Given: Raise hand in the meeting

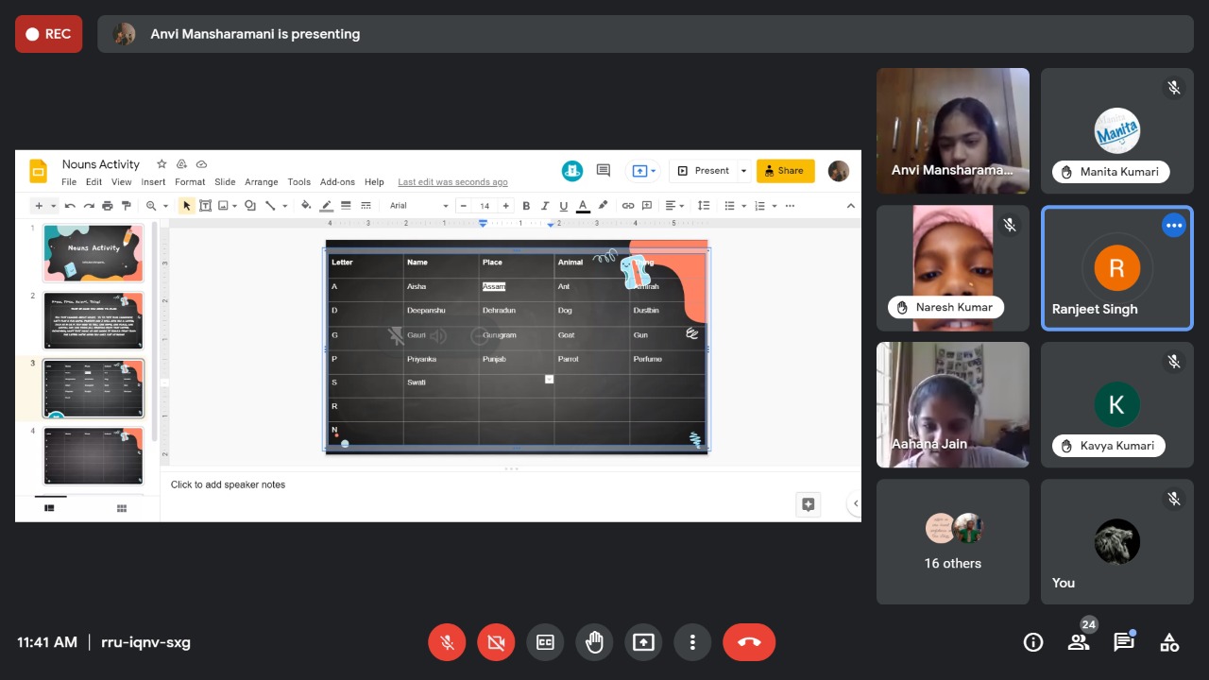Looking at the screenshot, I should click(x=594, y=642).
